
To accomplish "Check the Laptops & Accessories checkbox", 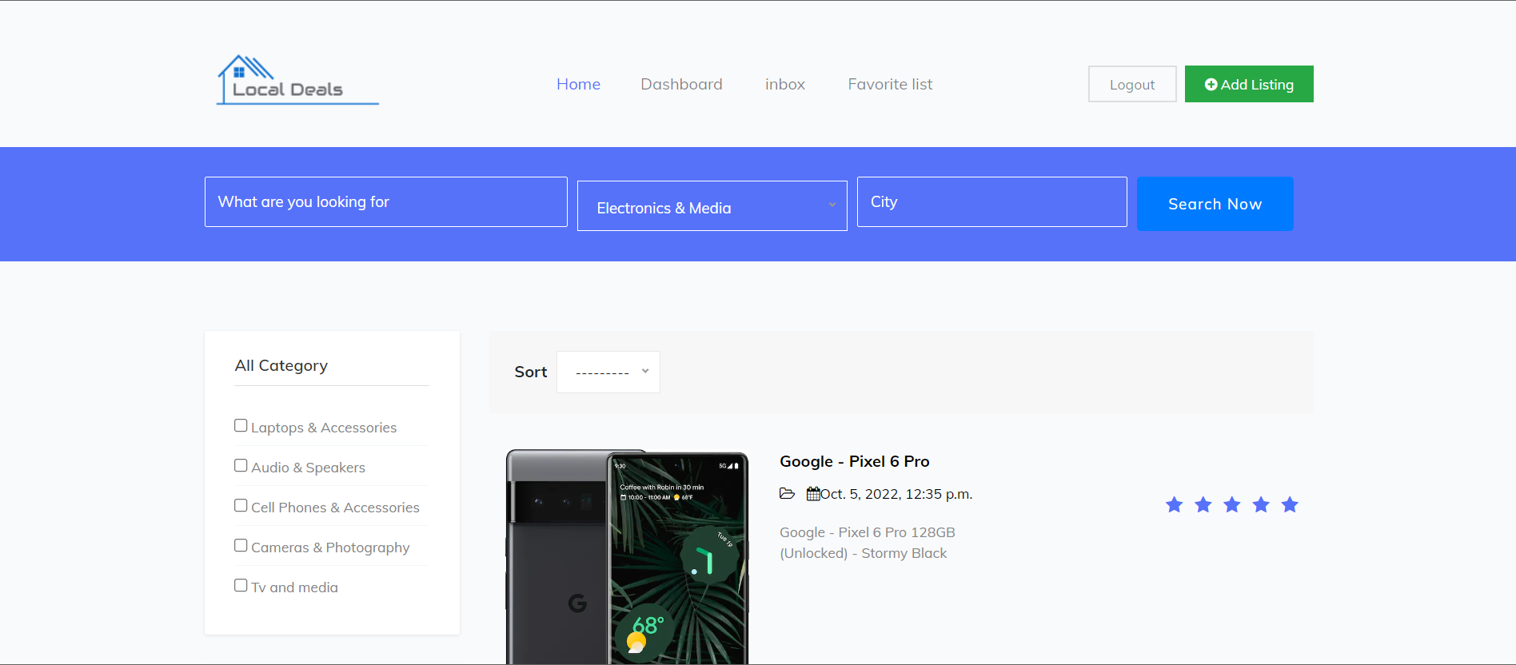I will pyautogui.click(x=241, y=425).
